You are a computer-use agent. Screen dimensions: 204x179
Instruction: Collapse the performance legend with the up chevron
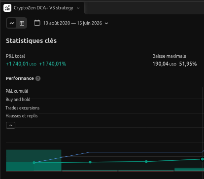click(10, 125)
